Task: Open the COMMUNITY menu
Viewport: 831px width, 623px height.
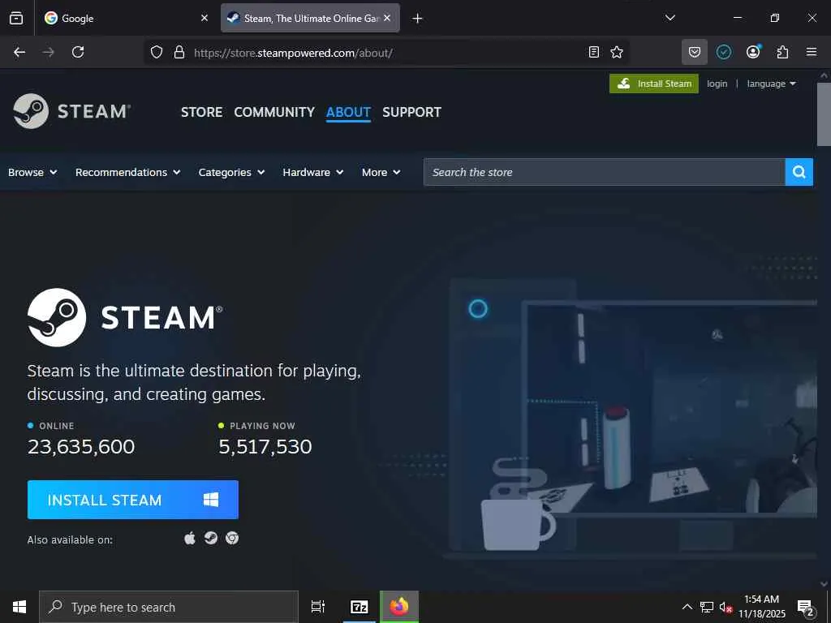Action: pos(274,112)
